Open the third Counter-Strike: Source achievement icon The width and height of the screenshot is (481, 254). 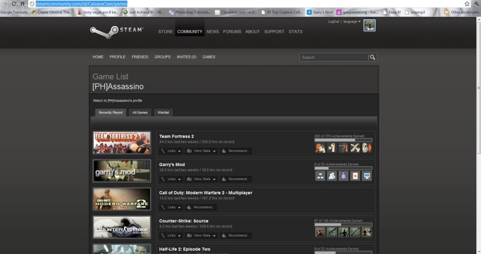pyautogui.click(x=343, y=232)
